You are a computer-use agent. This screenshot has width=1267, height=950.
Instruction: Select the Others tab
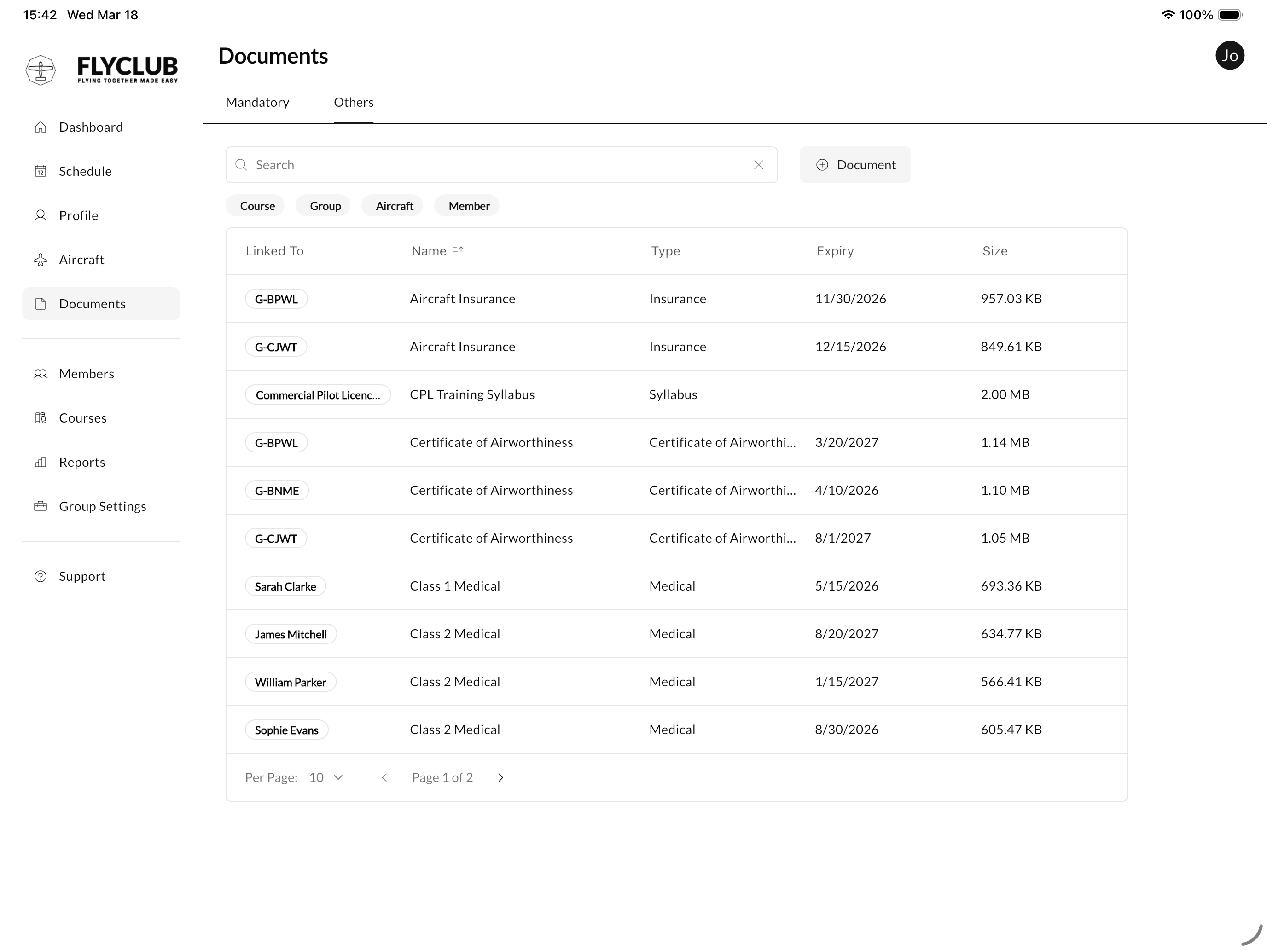(354, 102)
